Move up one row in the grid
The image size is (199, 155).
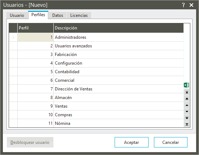pyautogui.click(x=187, y=105)
